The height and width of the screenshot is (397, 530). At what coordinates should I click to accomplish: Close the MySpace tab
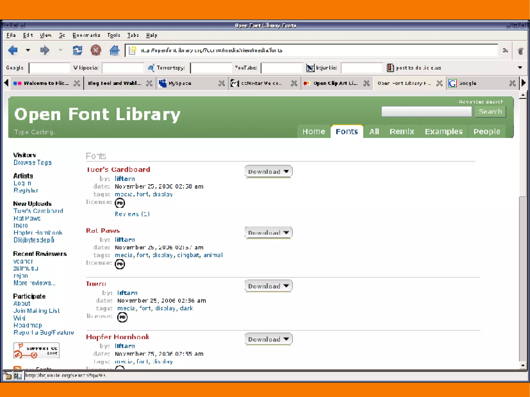[222, 83]
